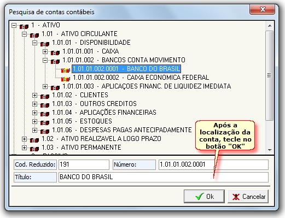Select the 1.01.01.001 - CAIXA row
Screen dimensions: 285x218
pyautogui.click(x=91, y=51)
